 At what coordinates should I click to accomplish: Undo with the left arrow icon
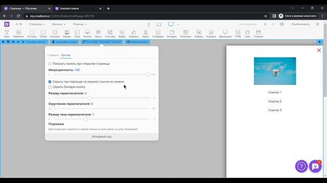[266, 24]
